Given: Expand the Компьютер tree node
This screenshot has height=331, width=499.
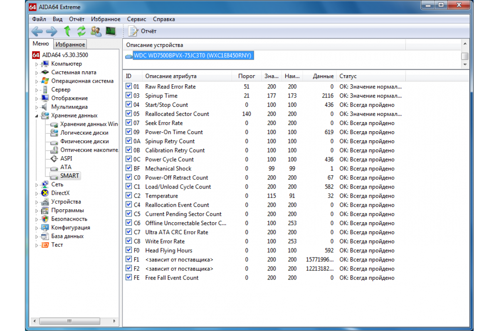Looking at the screenshot, I should 37,64.
